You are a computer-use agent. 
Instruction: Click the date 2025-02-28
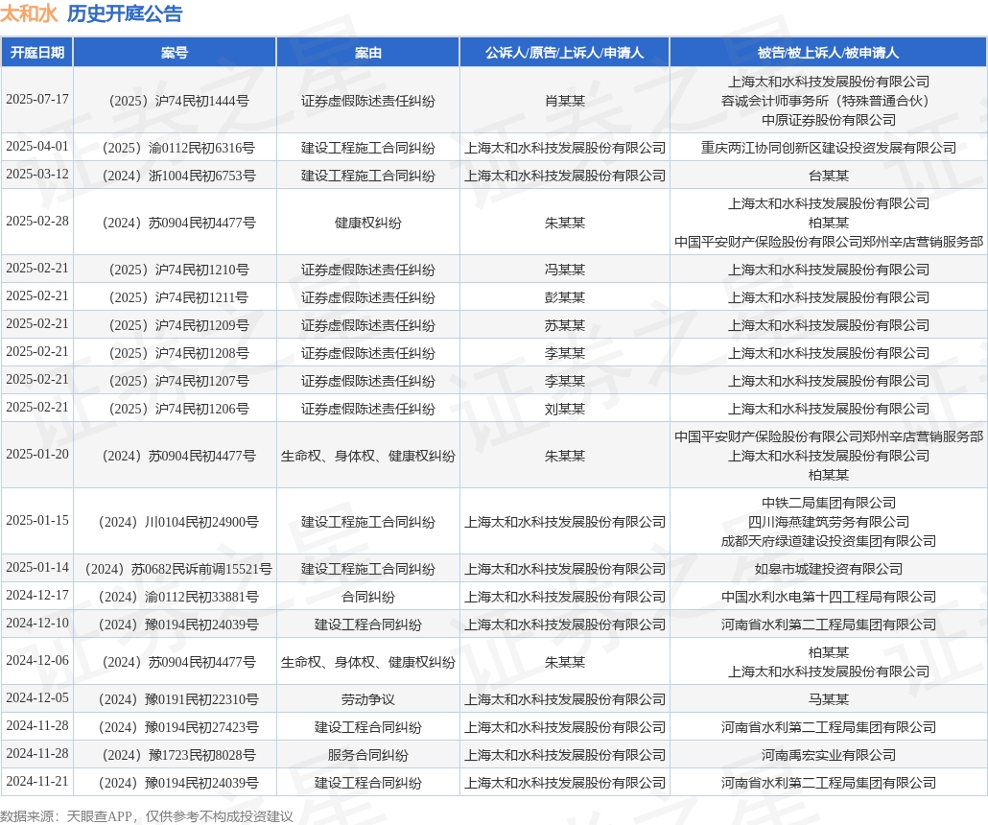(x=37, y=222)
